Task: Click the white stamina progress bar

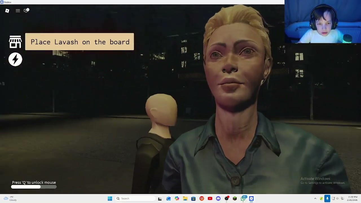Action: click(x=34, y=187)
